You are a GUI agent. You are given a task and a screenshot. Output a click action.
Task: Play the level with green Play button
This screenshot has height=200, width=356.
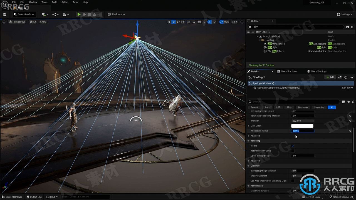point(79,14)
